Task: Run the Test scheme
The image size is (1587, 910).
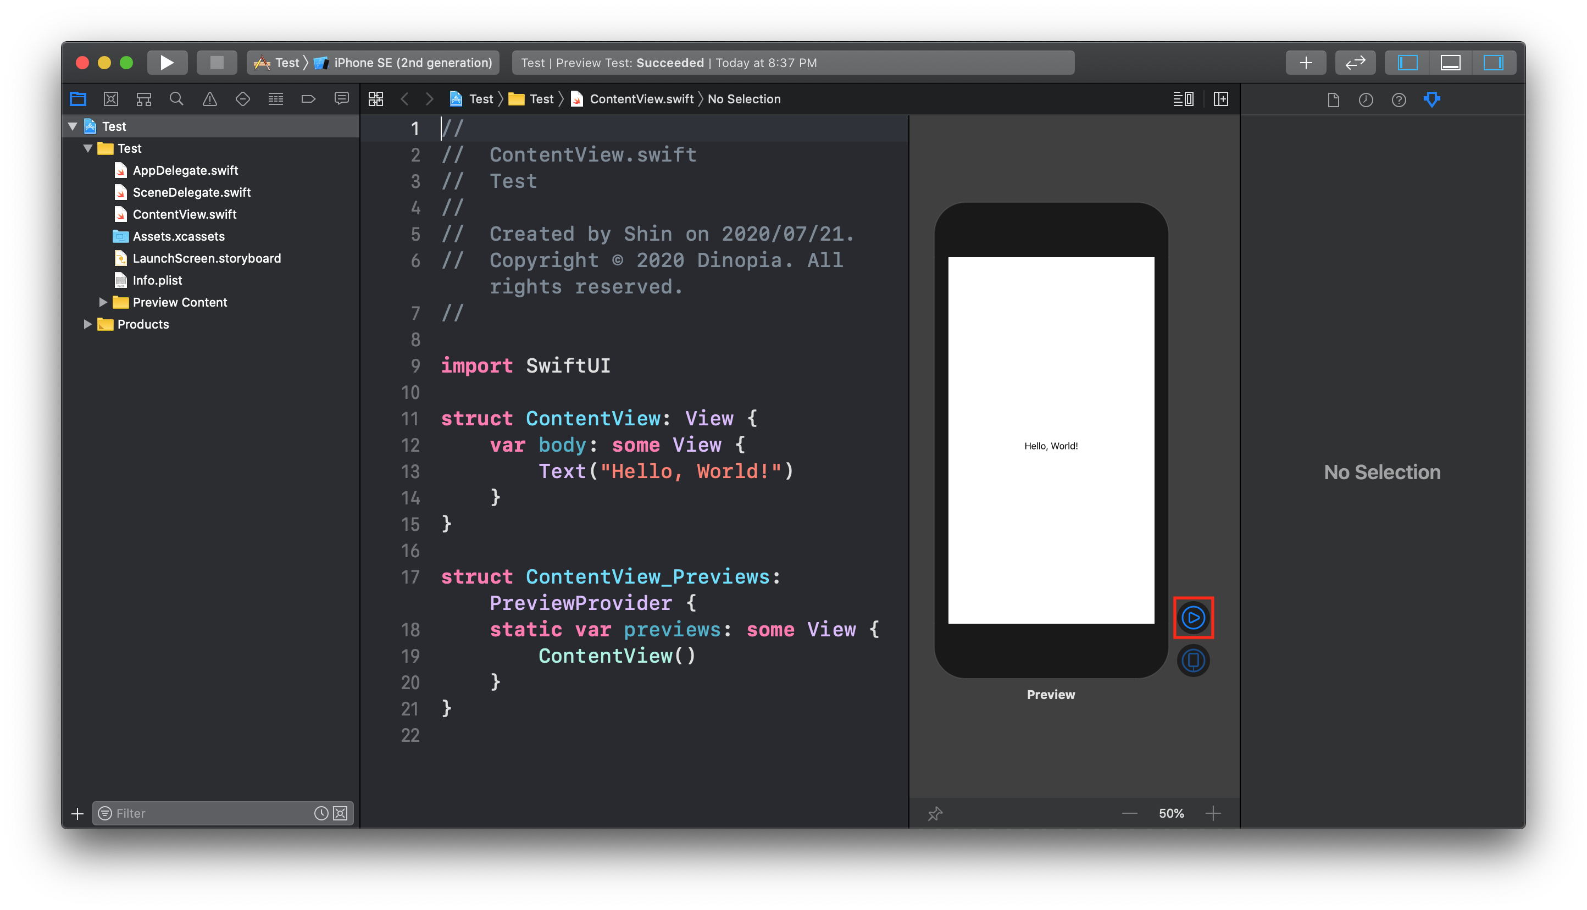Action: pos(167,63)
